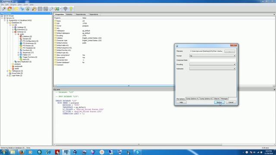Click the Guru hint toolbar icon
Viewport: 276px width, 155px height.
(65, 9)
